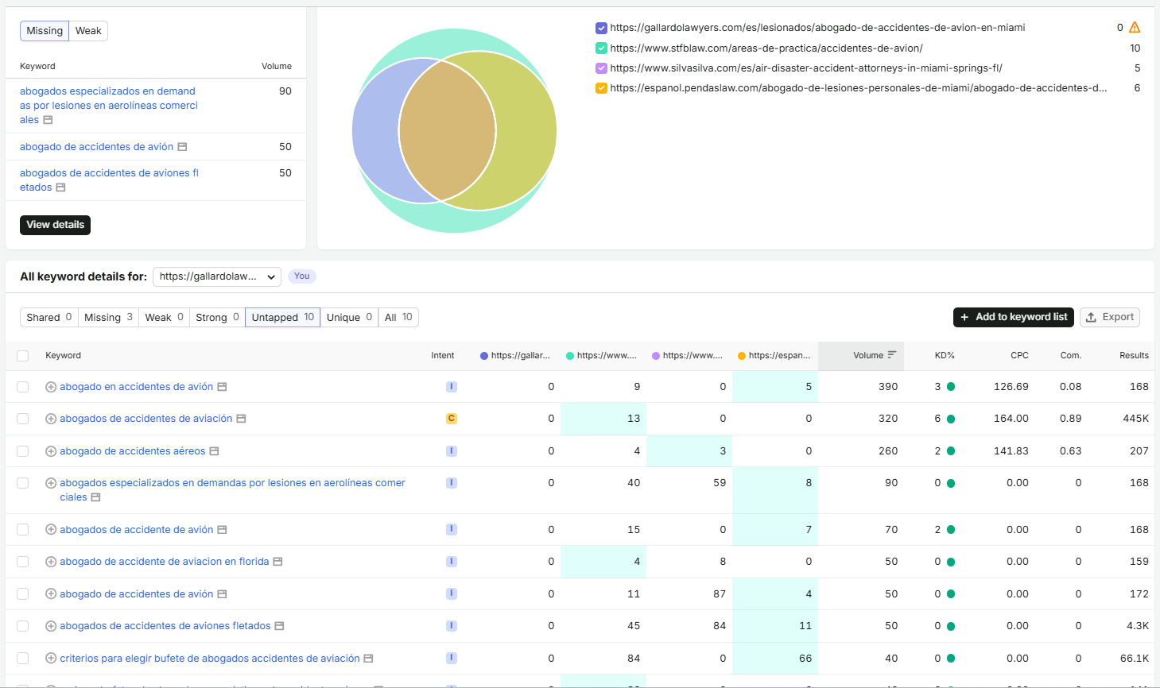The image size is (1160, 688).
Task: Toggle the stfblaw.com URL checkbox
Action: 602,48
